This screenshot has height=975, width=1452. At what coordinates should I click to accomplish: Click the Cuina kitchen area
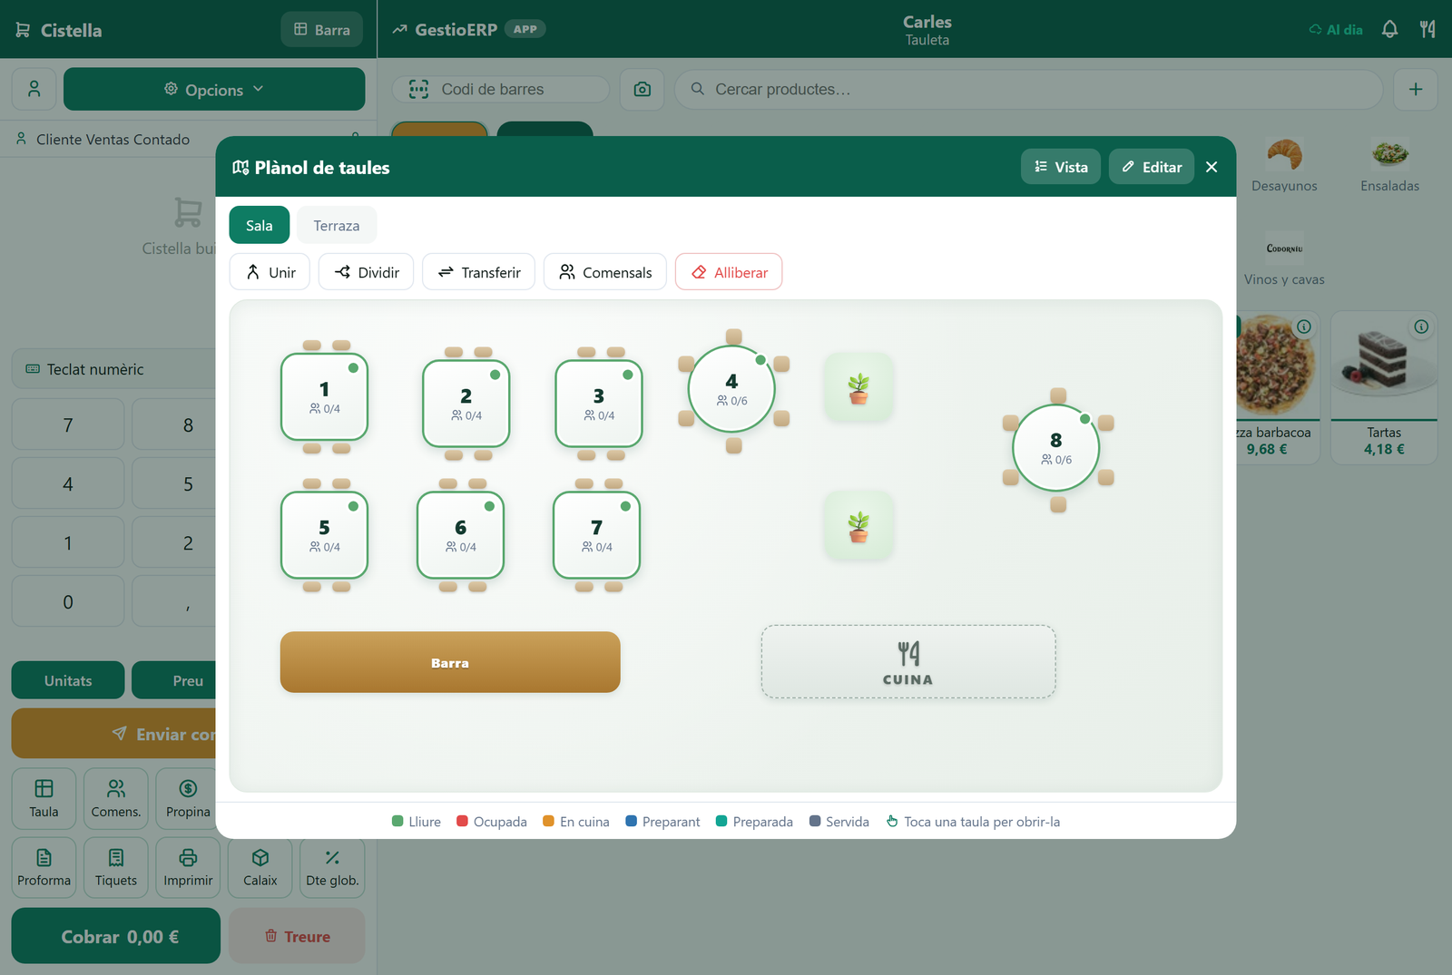(908, 662)
